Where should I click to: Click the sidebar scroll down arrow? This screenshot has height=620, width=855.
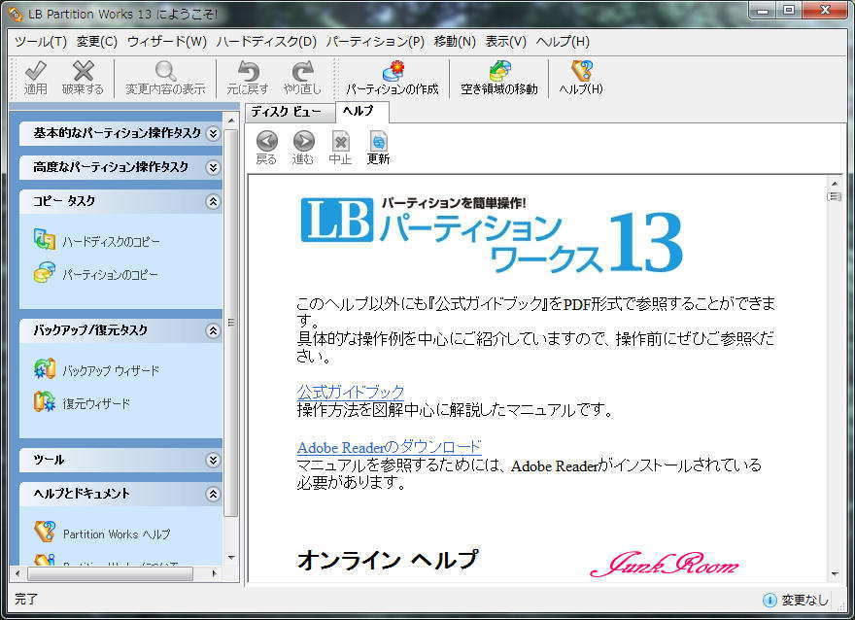point(231,557)
